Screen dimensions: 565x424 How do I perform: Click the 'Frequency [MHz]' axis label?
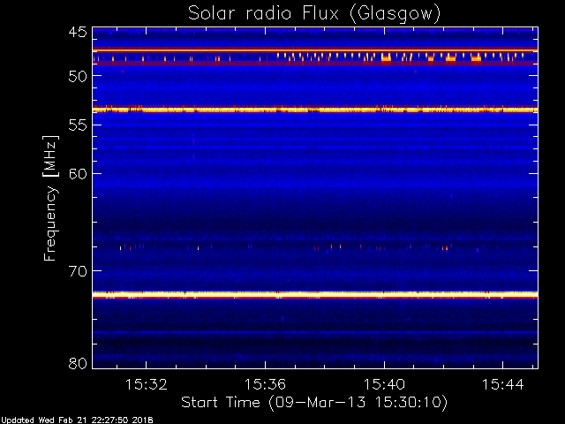point(50,198)
